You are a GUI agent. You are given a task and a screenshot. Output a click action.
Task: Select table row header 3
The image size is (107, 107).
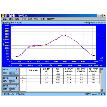pos(23,80)
